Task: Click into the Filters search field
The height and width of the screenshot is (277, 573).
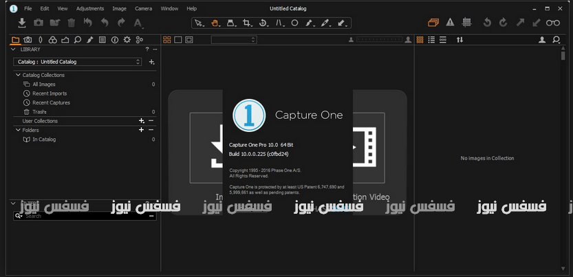Action: (x=86, y=216)
